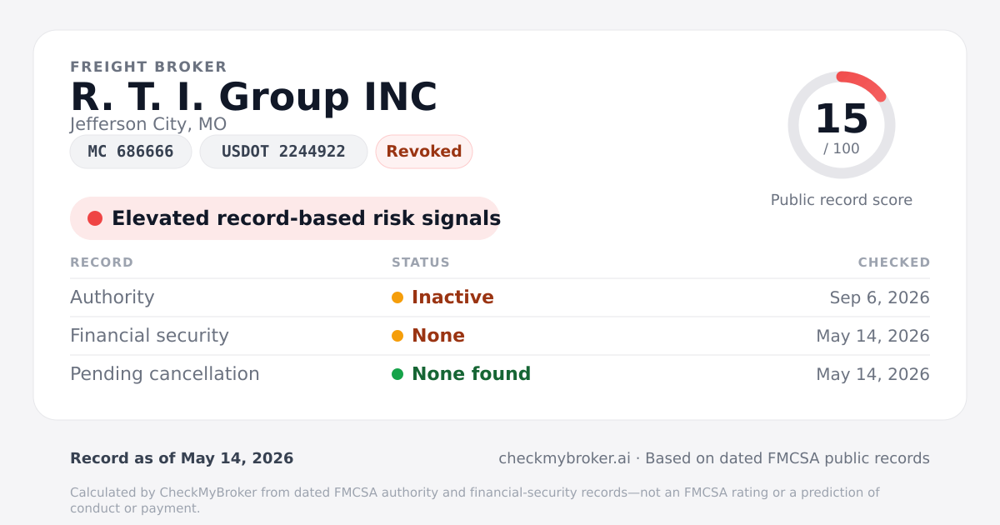Screen dimensions: 1000x525
Task: Click the orange dot beside None status
Action: click(x=397, y=336)
